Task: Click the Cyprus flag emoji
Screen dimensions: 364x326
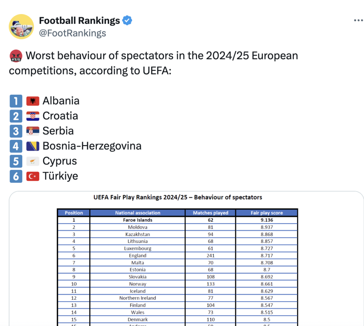Action: (33, 161)
